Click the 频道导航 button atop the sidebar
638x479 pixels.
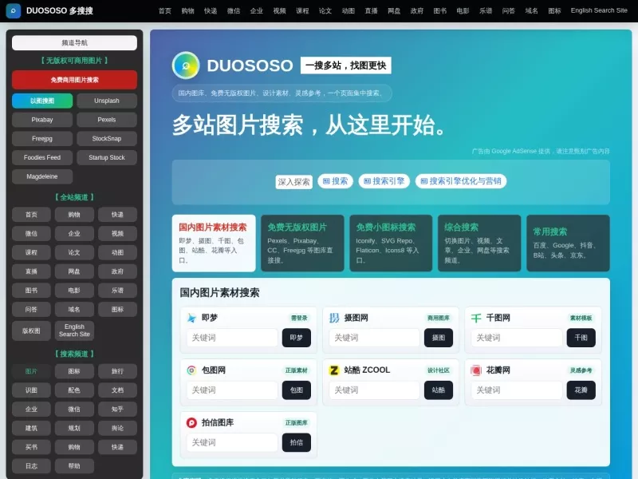click(x=74, y=43)
